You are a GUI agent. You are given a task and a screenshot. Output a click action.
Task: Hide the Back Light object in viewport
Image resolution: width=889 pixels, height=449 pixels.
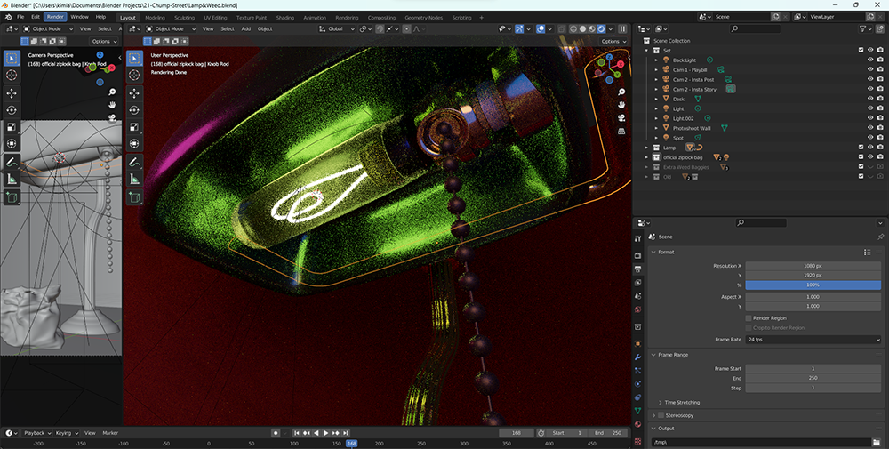(870, 60)
